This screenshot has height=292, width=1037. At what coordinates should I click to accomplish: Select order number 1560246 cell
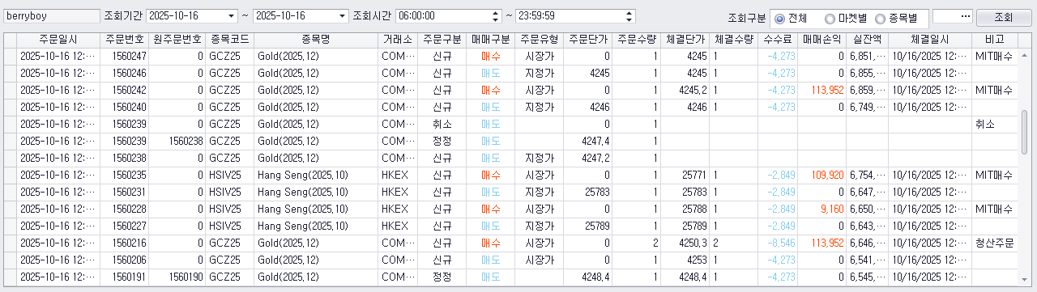[x=124, y=73]
